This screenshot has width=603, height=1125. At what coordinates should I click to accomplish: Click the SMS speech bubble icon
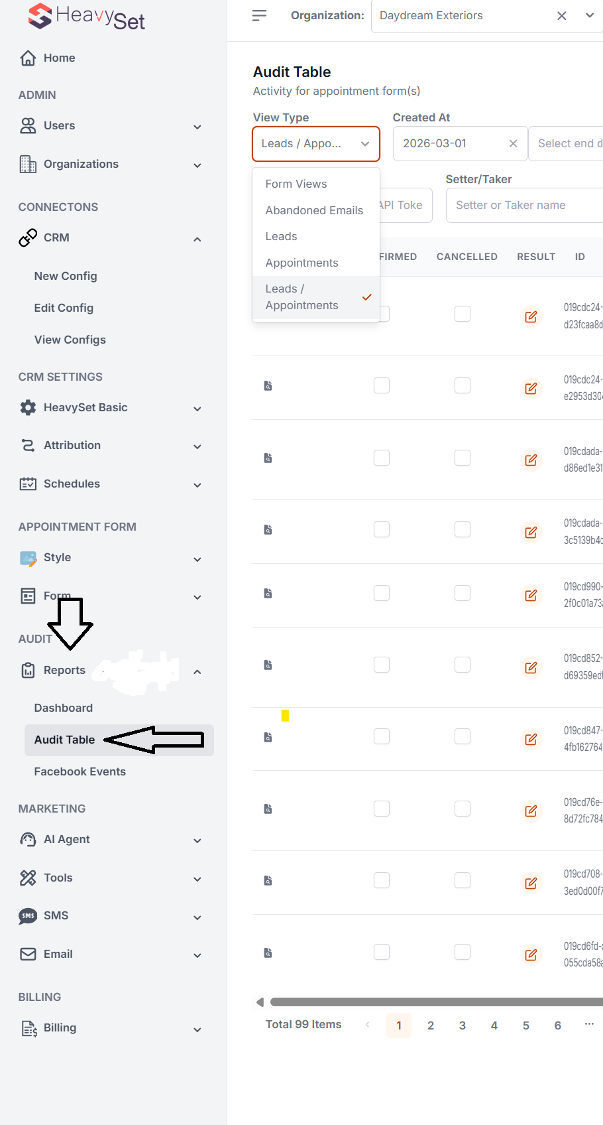tap(28, 916)
